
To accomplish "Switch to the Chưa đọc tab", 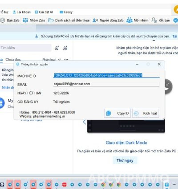I will (x=13, y=59).
